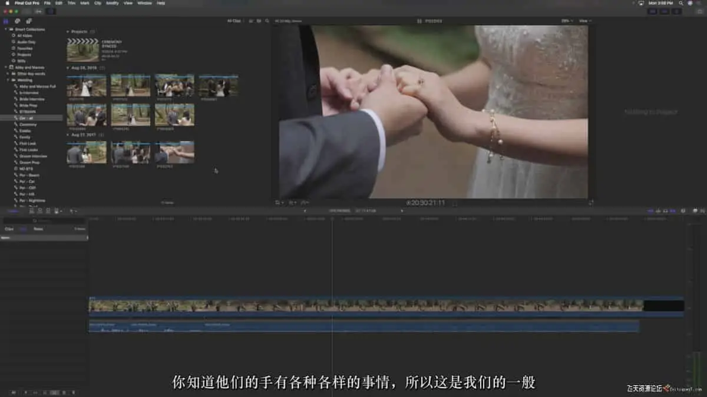Collapse the Smart Collections folder
The height and width of the screenshot is (397, 707).
click(6, 29)
